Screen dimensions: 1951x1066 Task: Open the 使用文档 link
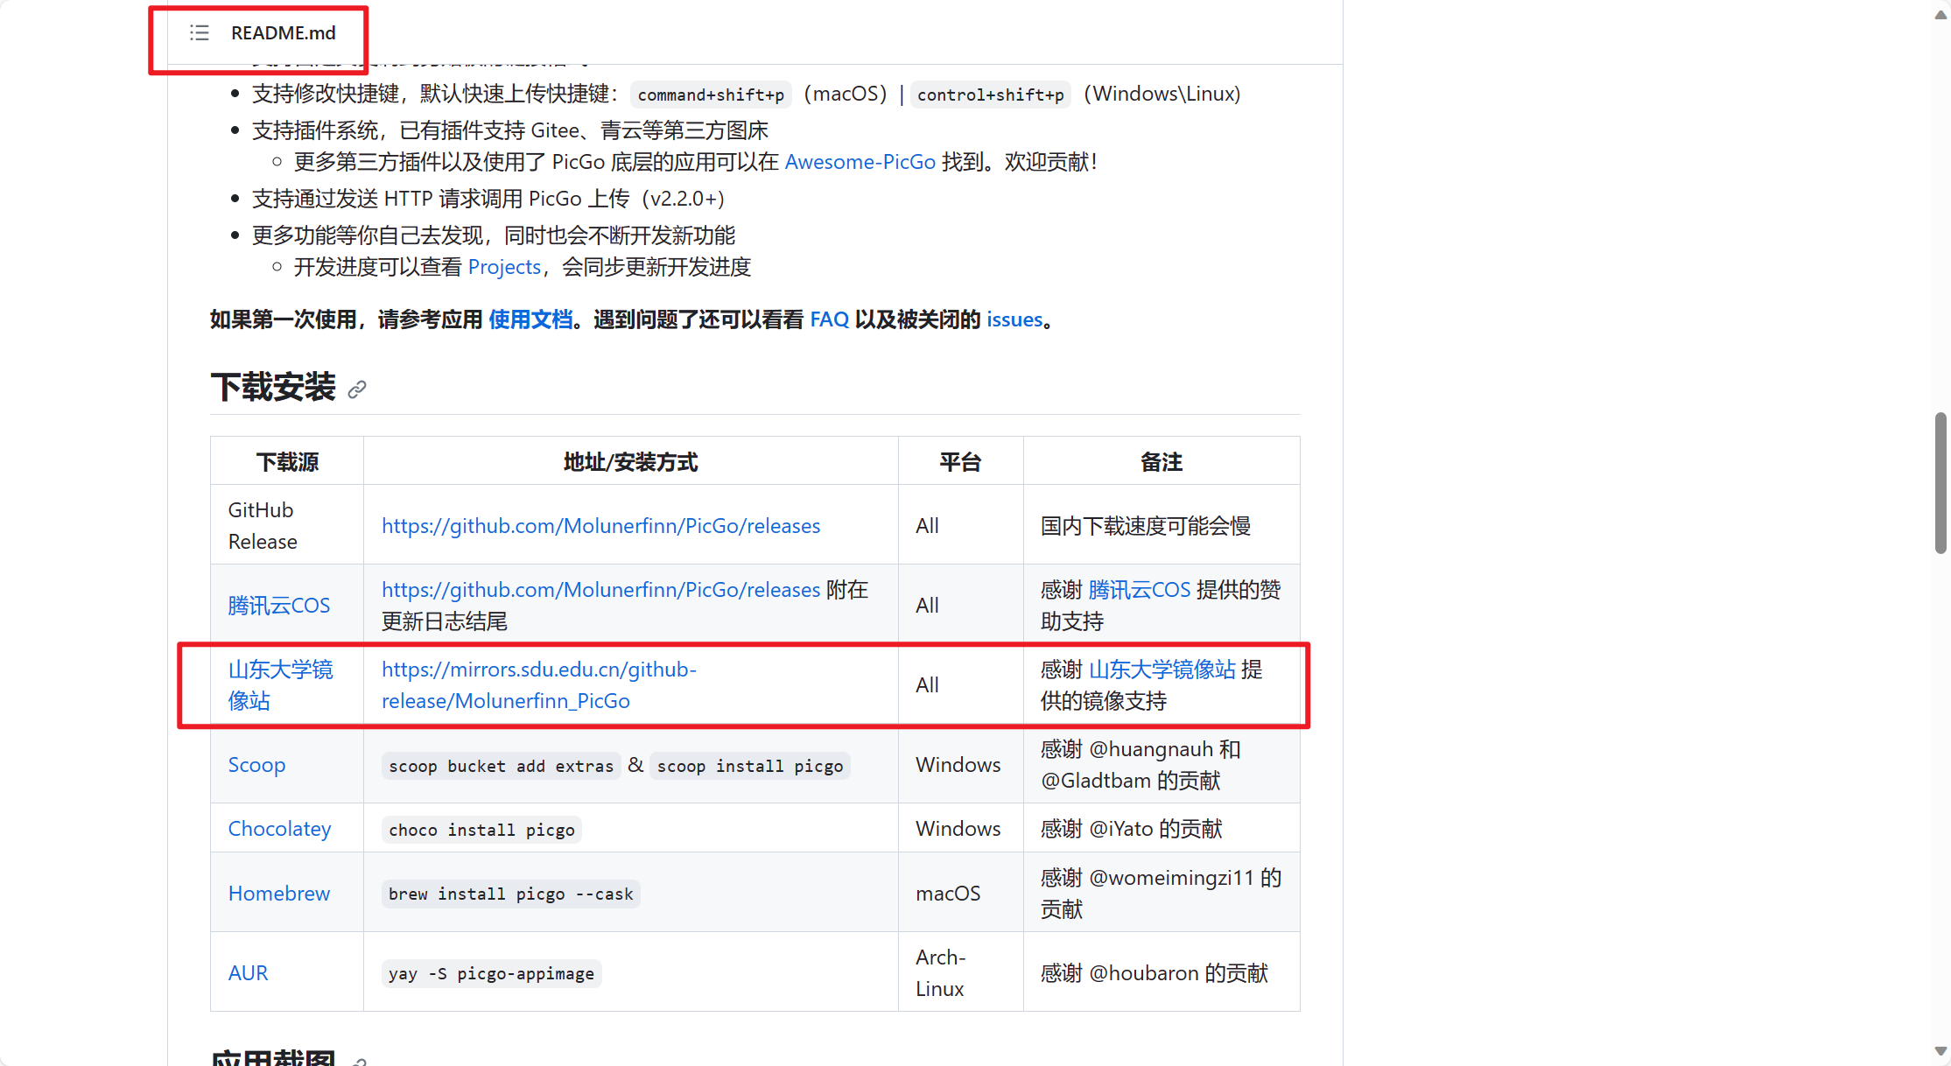coord(530,319)
